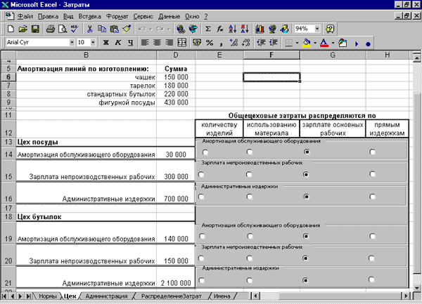This screenshot has width=422, height=304.
Task: Merge and center cells icon
Action: pyautogui.click(x=182, y=42)
